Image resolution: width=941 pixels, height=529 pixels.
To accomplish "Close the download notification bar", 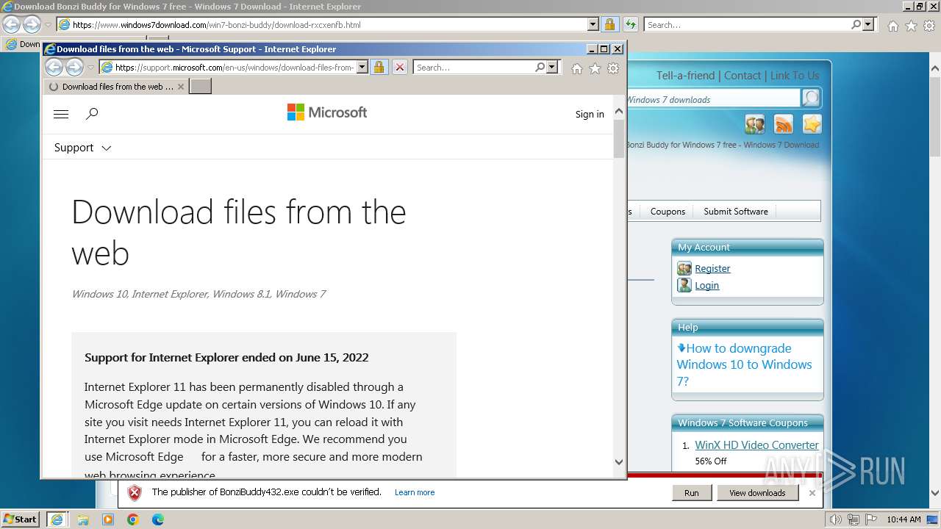I will [812, 493].
